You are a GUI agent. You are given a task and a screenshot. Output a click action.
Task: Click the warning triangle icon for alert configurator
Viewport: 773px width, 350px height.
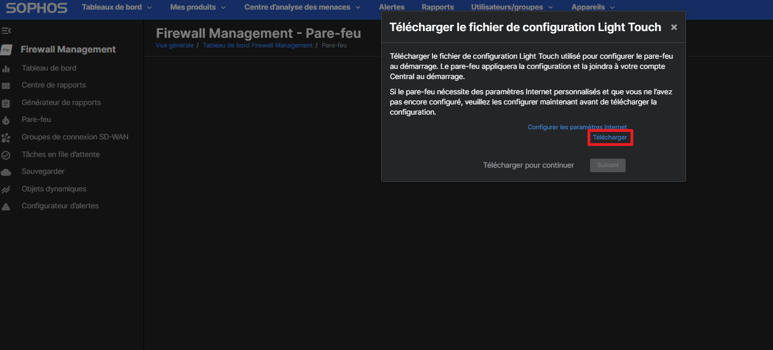pyautogui.click(x=6, y=207)
